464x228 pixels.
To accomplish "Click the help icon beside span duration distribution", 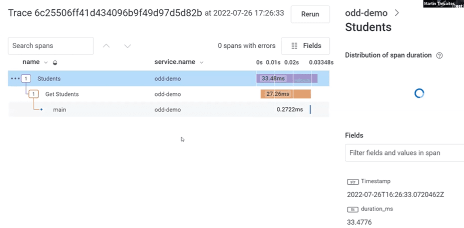I will (439, 55).
